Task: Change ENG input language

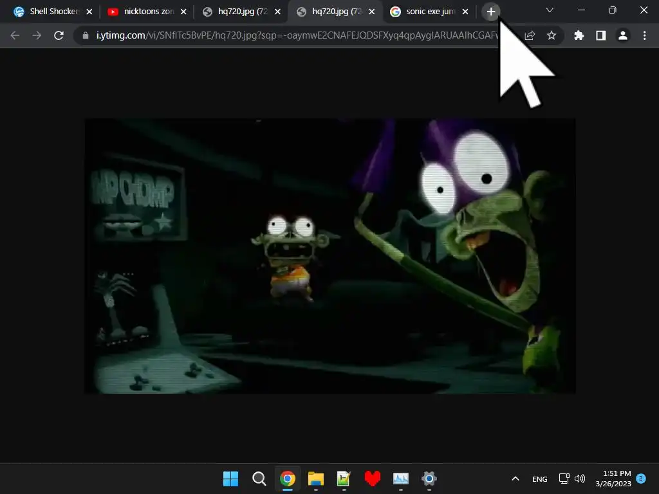Action: coord(540,479)
